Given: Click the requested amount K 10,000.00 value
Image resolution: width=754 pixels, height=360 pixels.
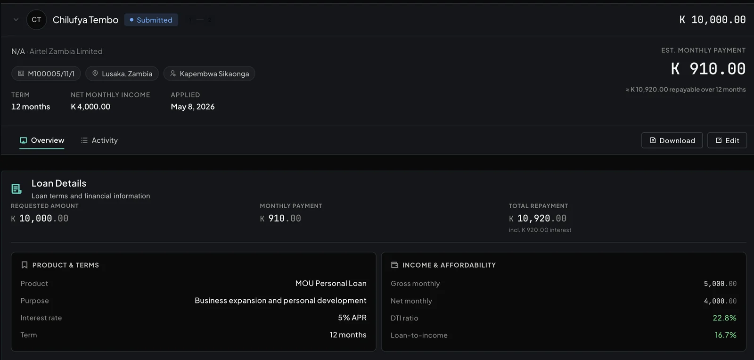Looking at the screenshot, I should pyautogui.click(x=40, y=219).
